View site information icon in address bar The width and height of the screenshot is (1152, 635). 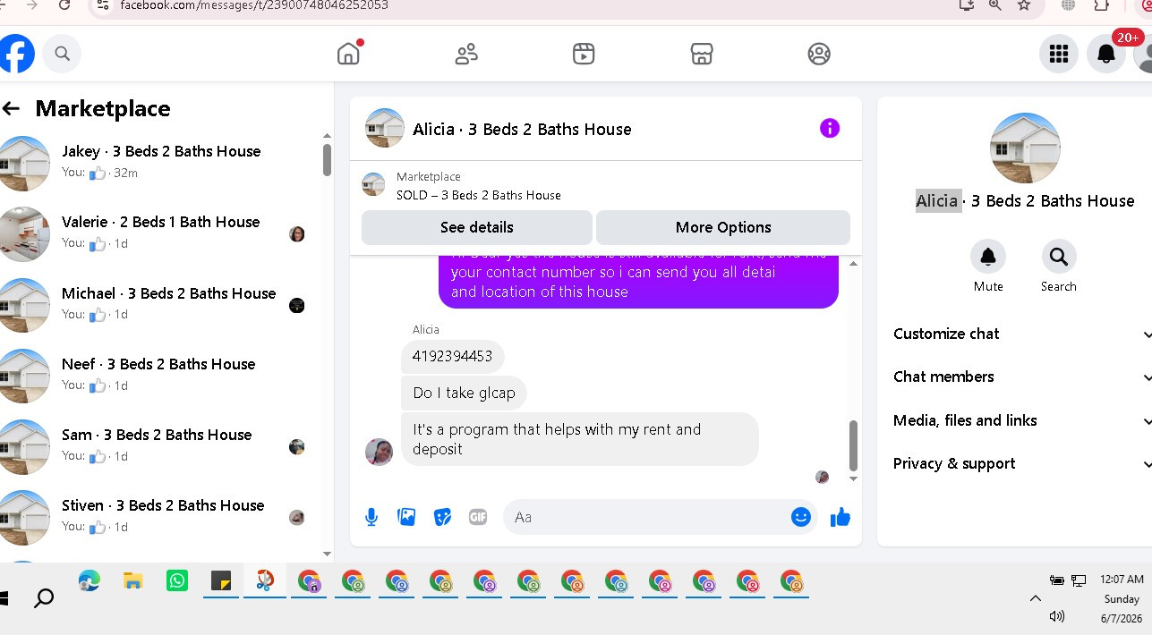103,5
